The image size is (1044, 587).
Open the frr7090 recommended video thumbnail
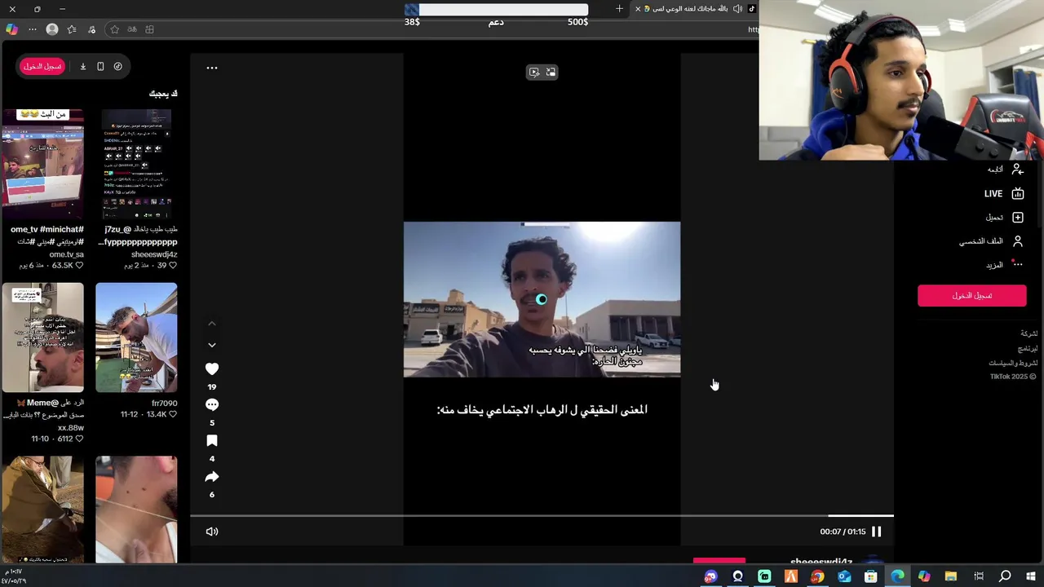136,338
